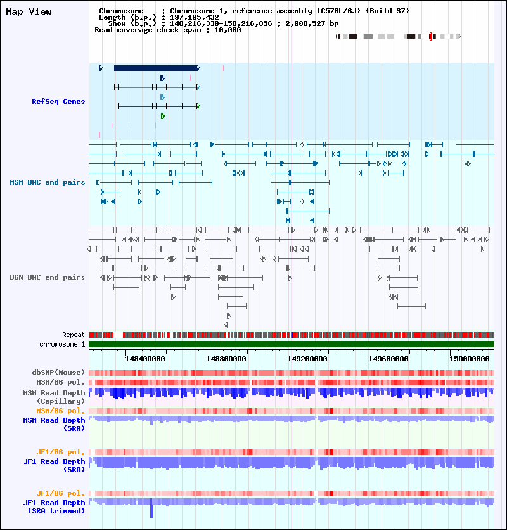Open the MSM BAC end pairs link
The width and height of the screenshot is (507, 530).
[48, 183]
